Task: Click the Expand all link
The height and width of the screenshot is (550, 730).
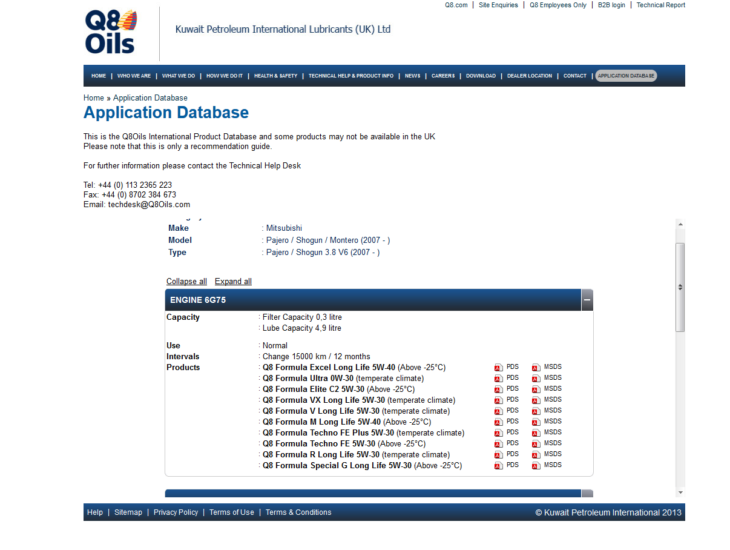Action: tap(233, 282)
